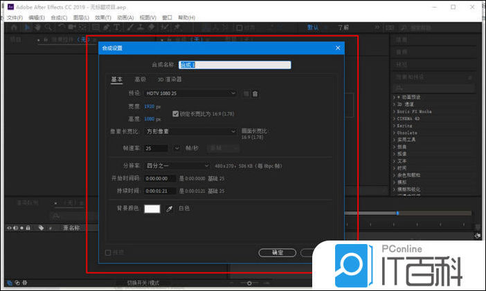Click the white background color swatch

(x=152, y=209)
